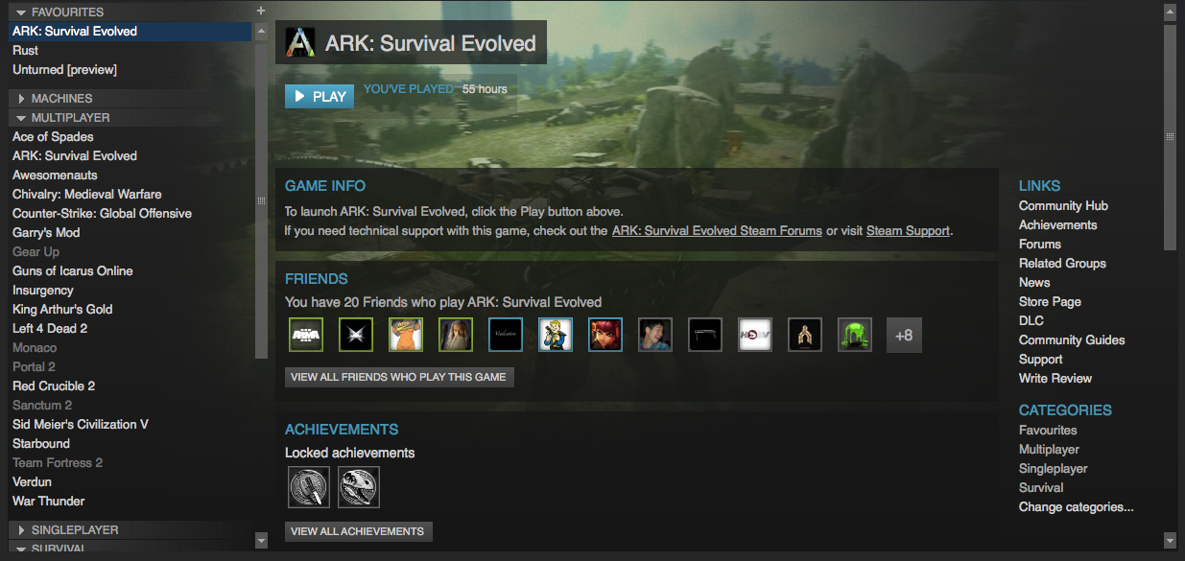Collapse the Survival category
The height and width of the screenshot is (561, 1185).
point(21,549)
